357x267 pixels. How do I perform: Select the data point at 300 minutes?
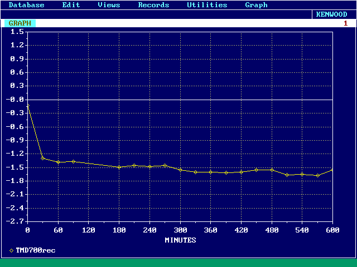coord(181,170)
